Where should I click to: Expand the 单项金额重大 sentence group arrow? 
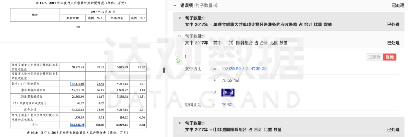click(179, 18)
